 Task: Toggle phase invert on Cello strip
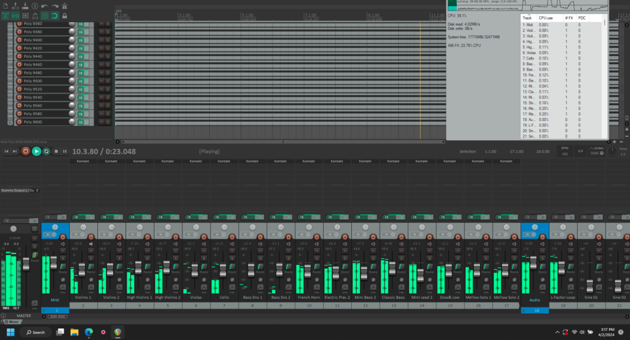(232, 279)
